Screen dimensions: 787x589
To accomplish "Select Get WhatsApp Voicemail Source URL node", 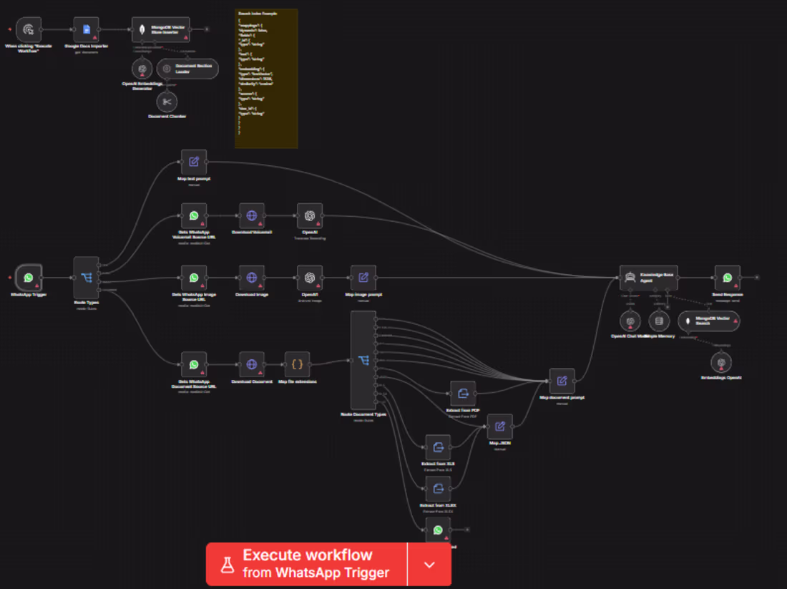I will click(194, 216).
